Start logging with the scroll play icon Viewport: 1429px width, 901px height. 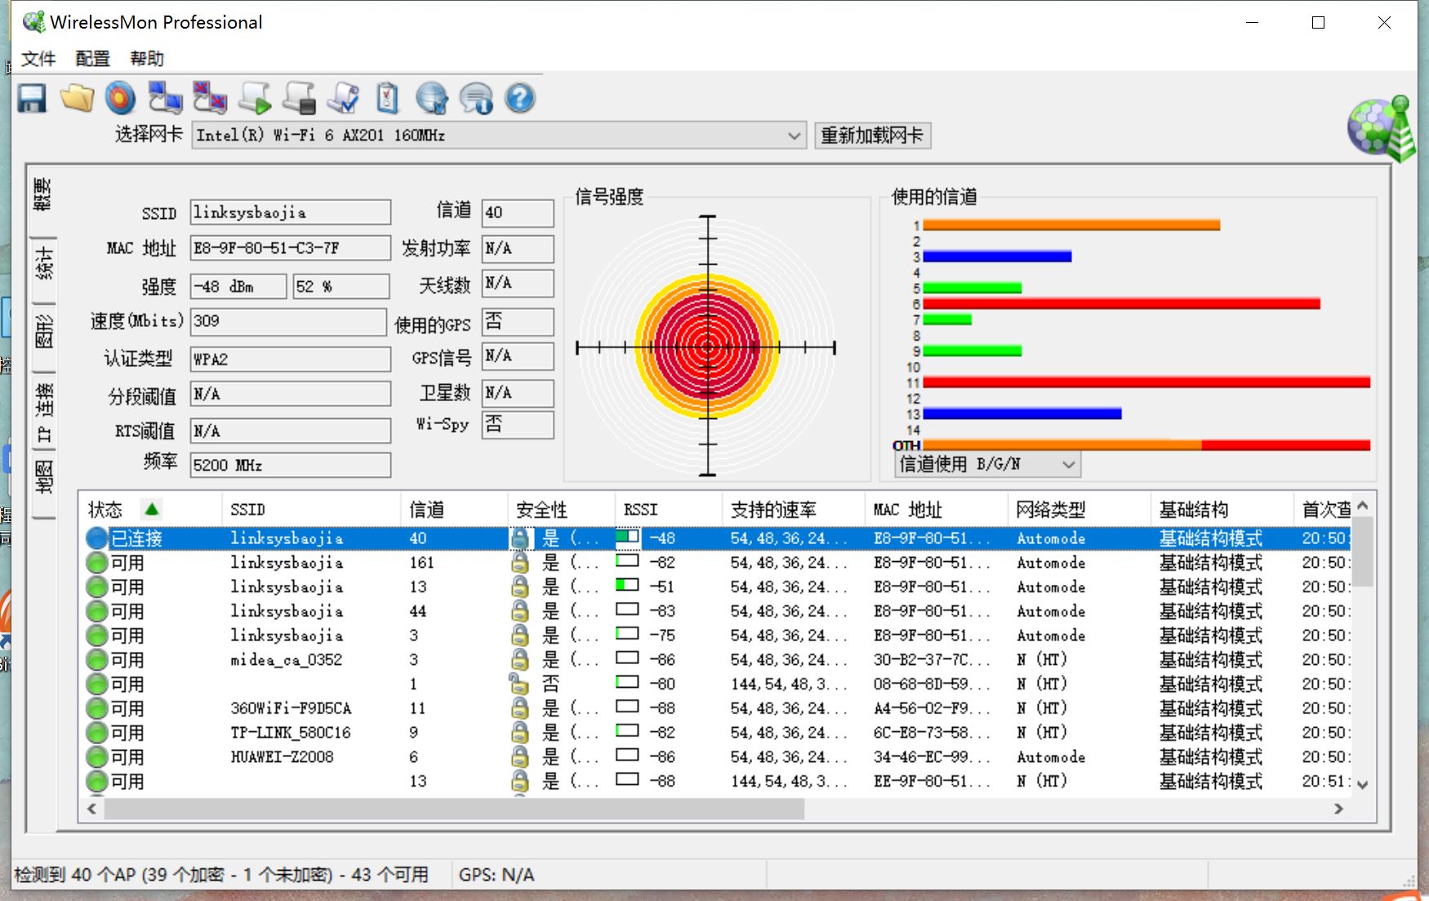pyautogui.click(x=255, y=98)
